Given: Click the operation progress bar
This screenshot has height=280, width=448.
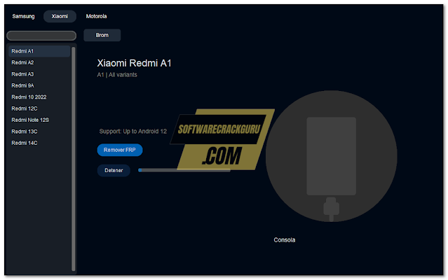Looking at the screenshot, I should tap(184, 170).
